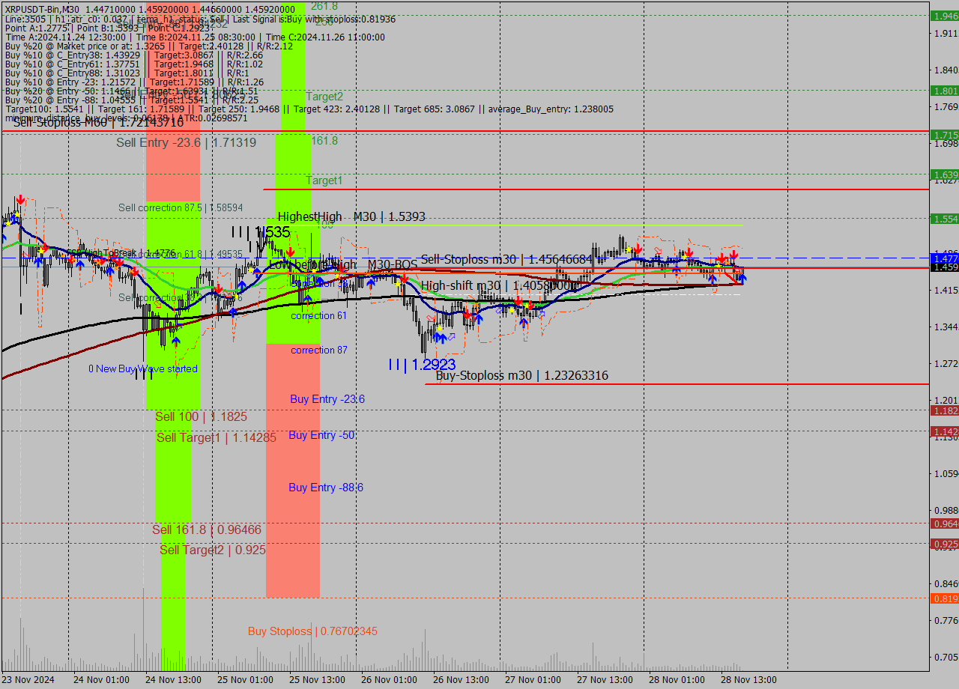Click the Buy Entry -88.6 label
959x689 pixels.
[x=326, y=488]
